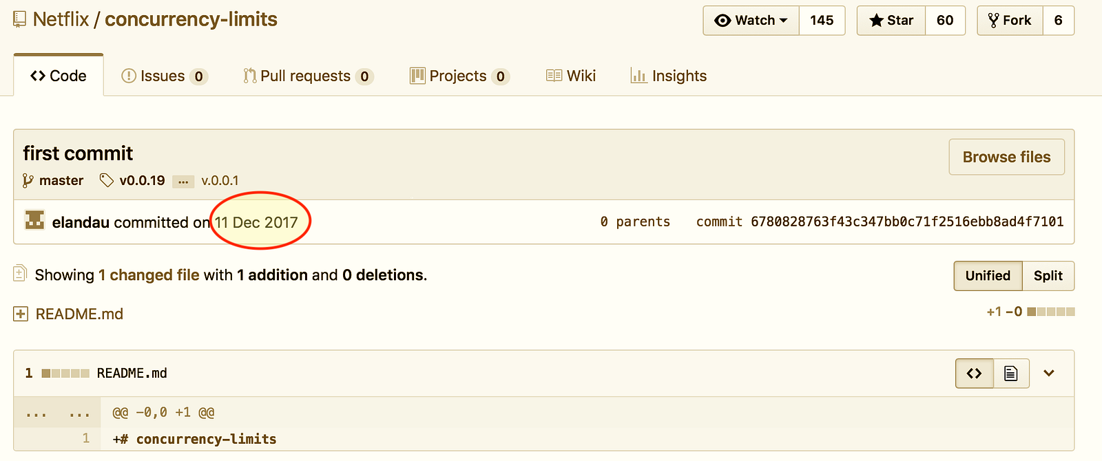Viewport: 1102px width, 461px height.
Task: Click the Browse files button
Action: click(x=1006, y=157)
